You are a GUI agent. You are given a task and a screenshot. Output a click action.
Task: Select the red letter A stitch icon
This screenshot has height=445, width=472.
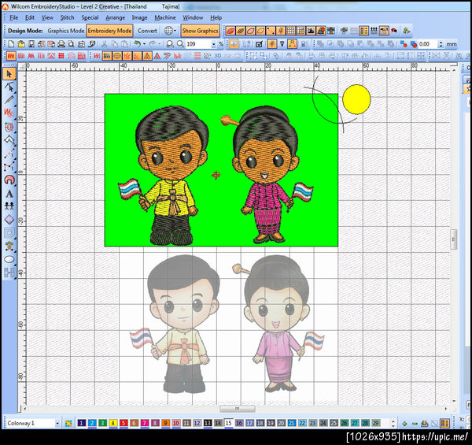point(157,56)
